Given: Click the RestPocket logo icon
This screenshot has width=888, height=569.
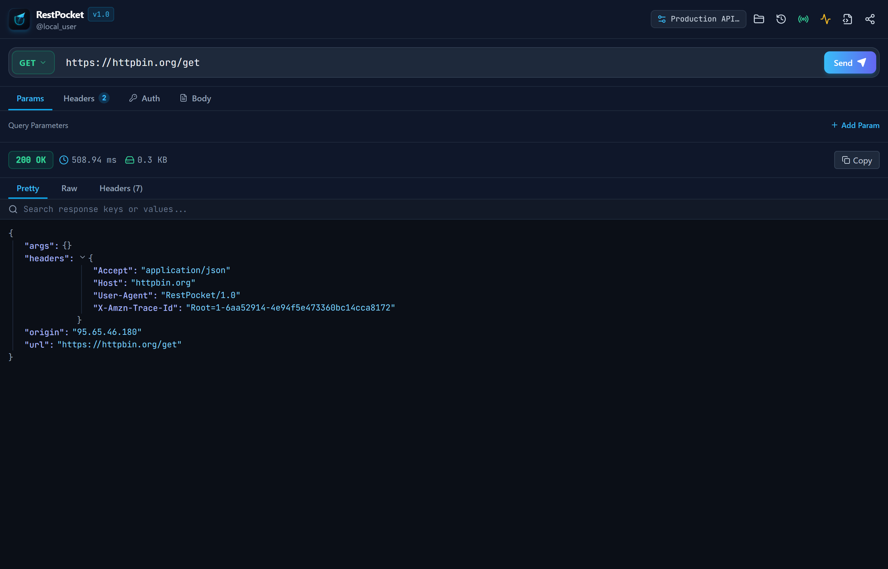Looking at the screenshot, I should pyautogui.click(x=19, y=19).
